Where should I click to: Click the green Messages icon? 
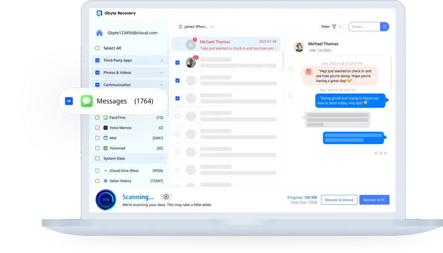click(x=87, y=101)
